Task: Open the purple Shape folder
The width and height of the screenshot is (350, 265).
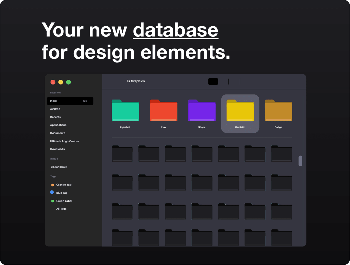Action: pos(202,111)
